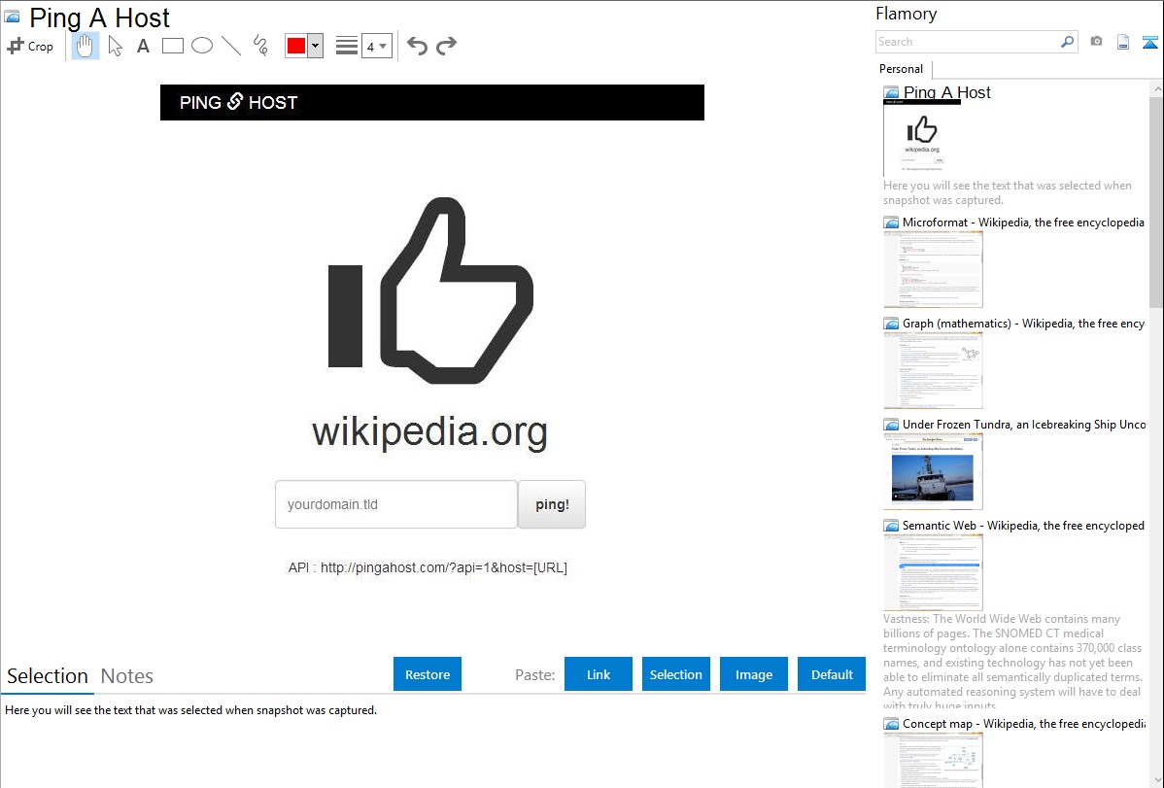Pick the Ellipse drawing tool

[x=202, y=46]
